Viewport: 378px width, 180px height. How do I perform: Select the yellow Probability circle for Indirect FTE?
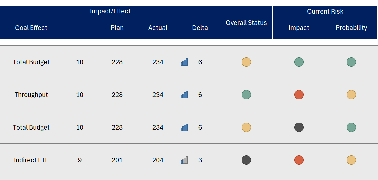click(x=351, y=160)
